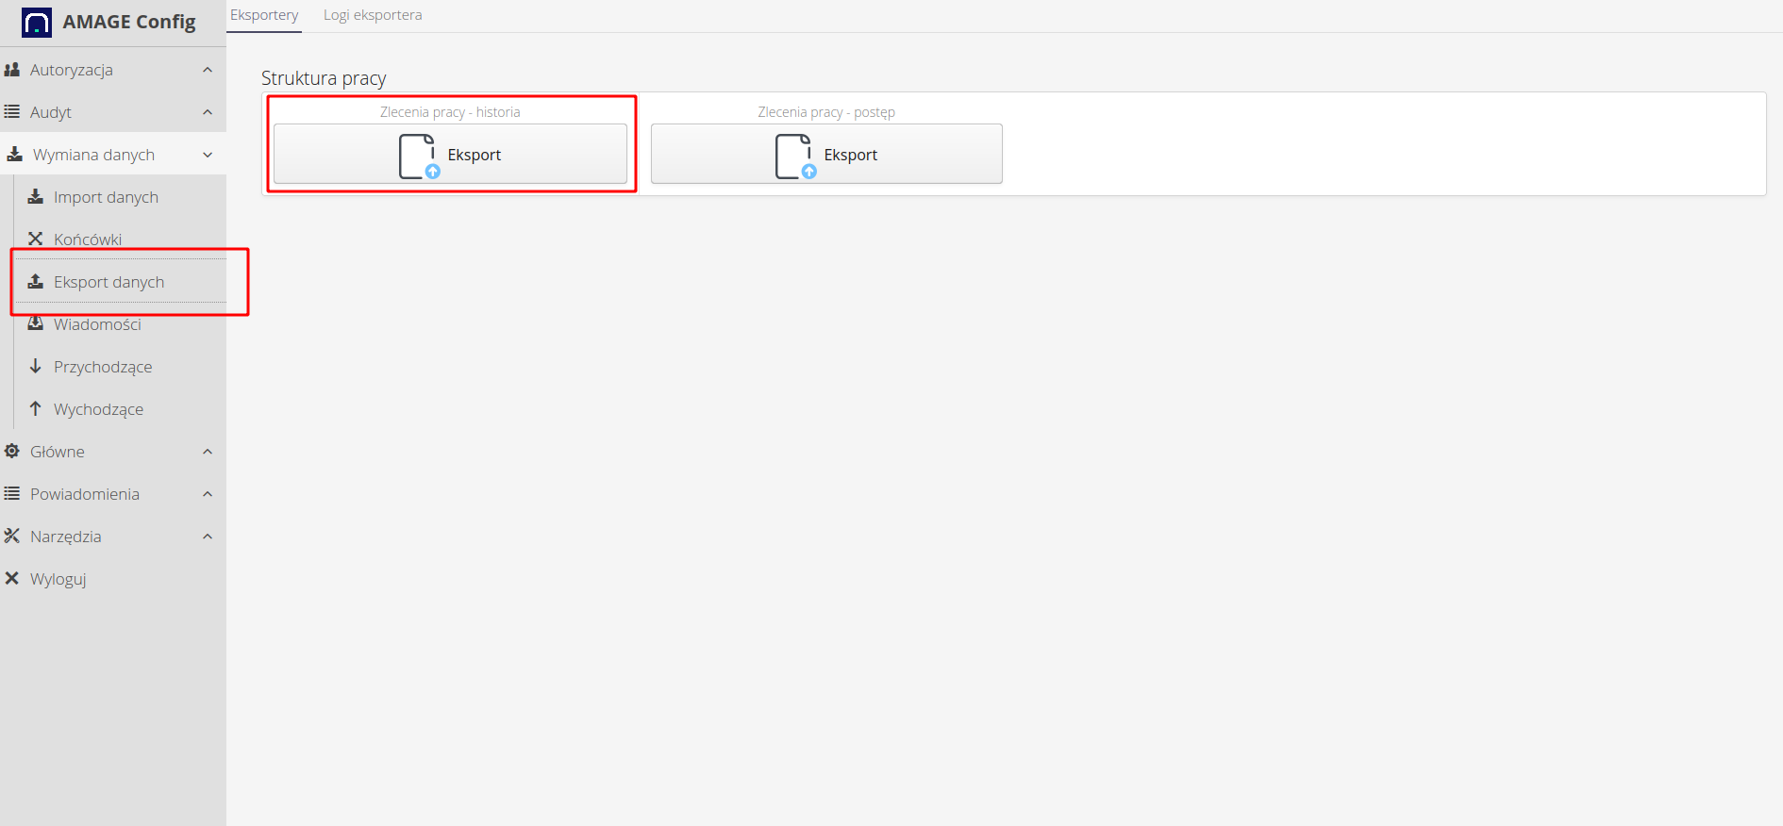Screen dimensions: 1783x826
Task: Click the Przychodzące down arrow icon
Action: (x=36, y=366)
